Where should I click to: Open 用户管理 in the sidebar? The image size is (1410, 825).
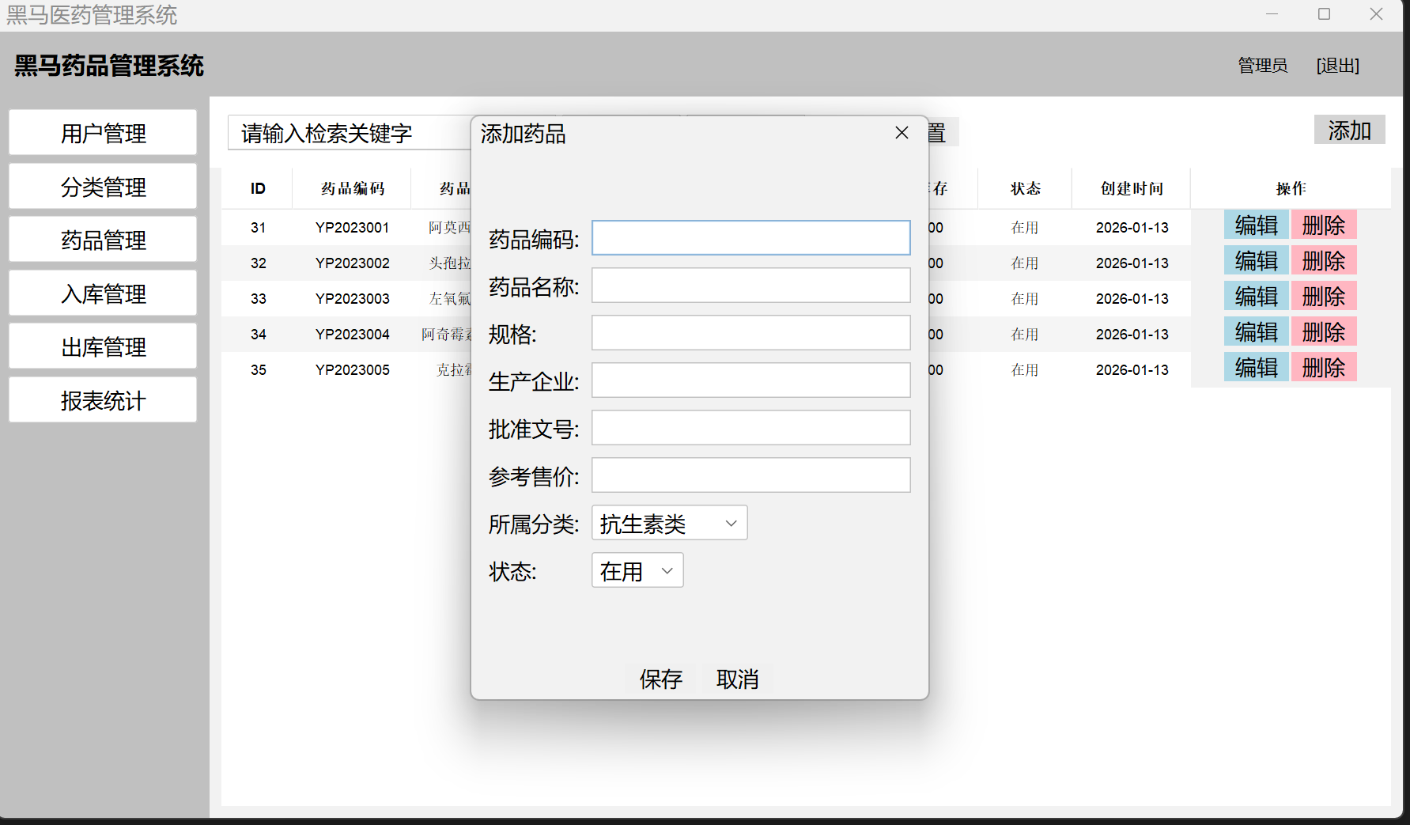coord(103,133)
